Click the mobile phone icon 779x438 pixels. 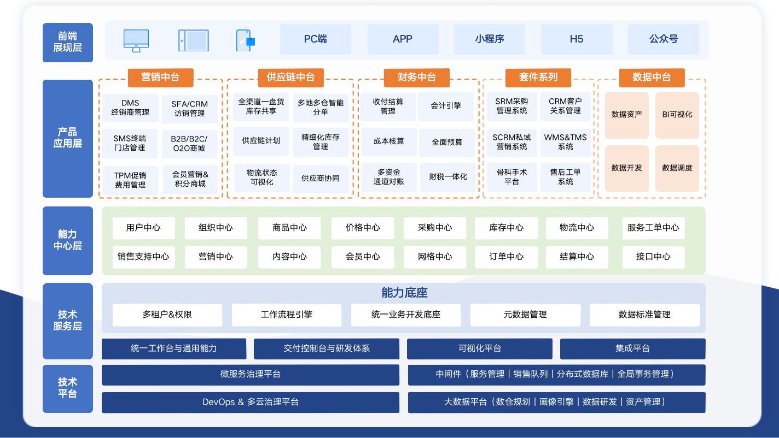point(245,40)
